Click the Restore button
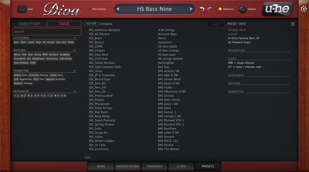The width and height of the screenshot is (309, 172). tap(91, 24)
